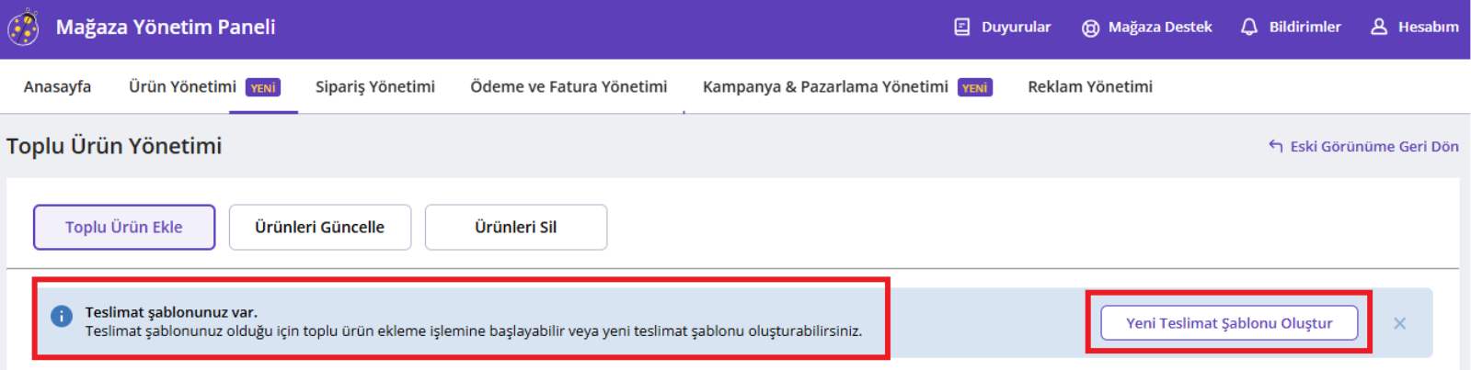Open Ürün Yönetimi menu
The image size is (1471, 370).
183,87
